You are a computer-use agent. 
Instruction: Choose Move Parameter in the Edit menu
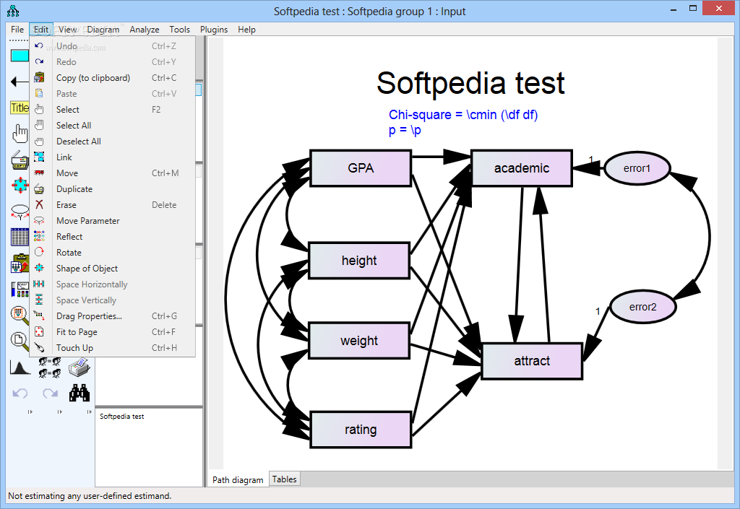click(x=112, y=221)
